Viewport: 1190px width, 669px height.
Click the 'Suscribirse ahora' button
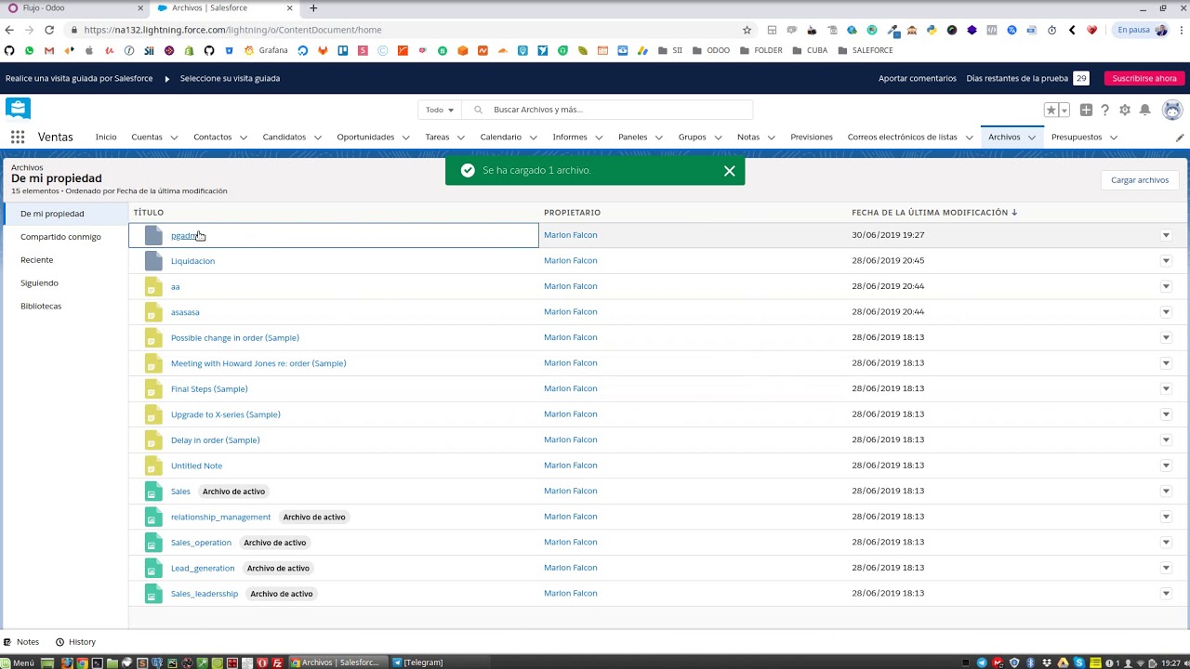coord(1144,79)
